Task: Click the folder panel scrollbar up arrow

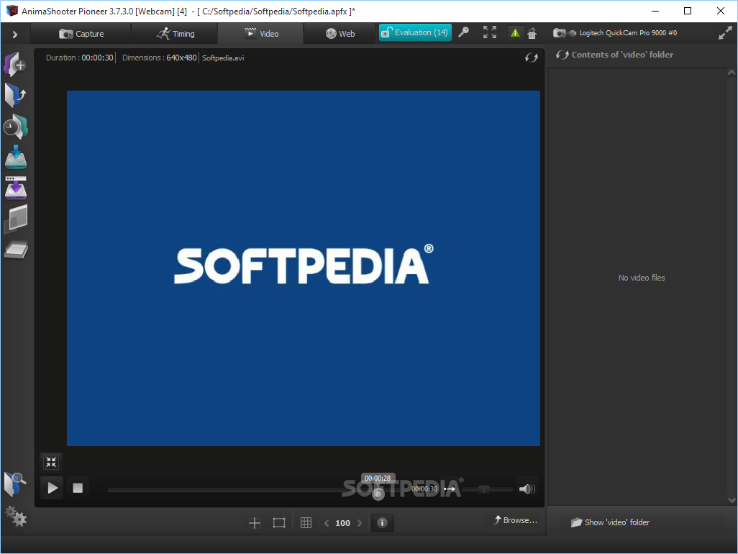Action: 732,73
